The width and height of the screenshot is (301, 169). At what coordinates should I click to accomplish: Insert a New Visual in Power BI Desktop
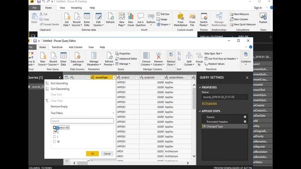131,19
